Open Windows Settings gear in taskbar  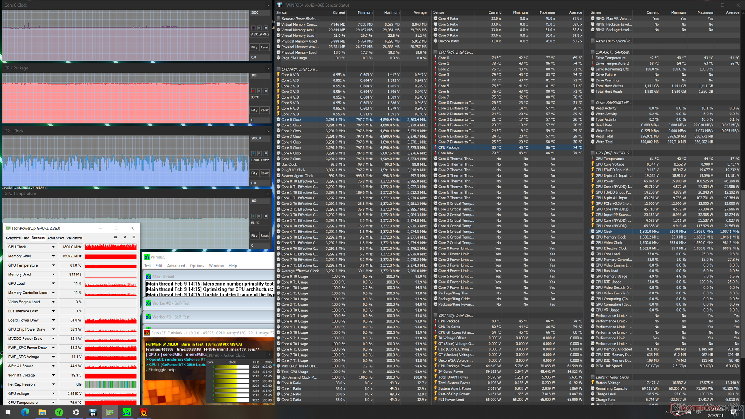coord(76,412)
